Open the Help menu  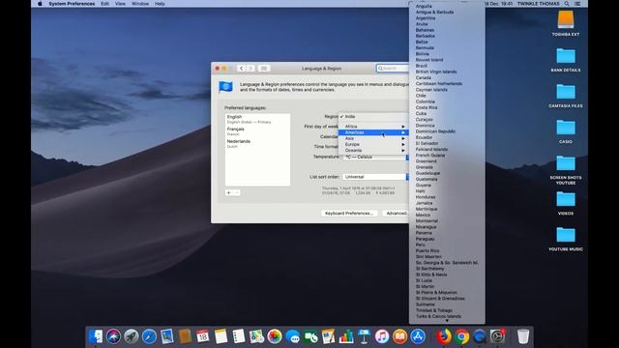tap(160, 4)
